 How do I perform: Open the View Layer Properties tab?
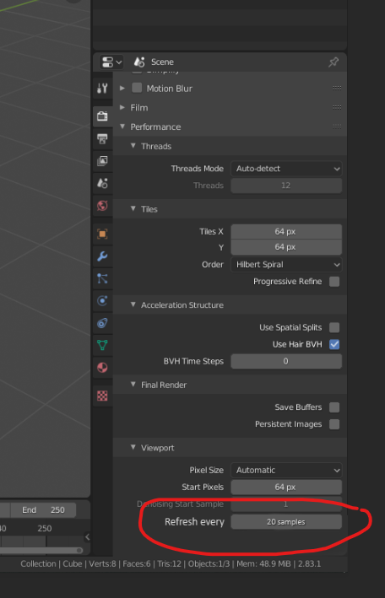pyautogui.click(x=102, y=161)
